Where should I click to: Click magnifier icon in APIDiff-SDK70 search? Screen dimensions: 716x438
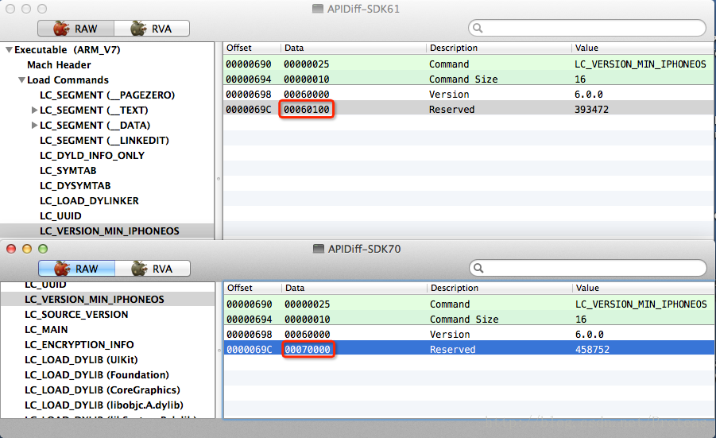478,268
